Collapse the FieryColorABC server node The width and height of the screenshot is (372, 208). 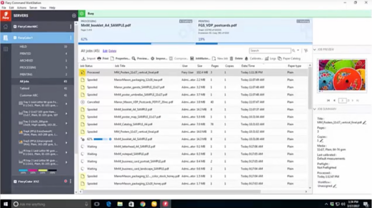click(15, 27)
